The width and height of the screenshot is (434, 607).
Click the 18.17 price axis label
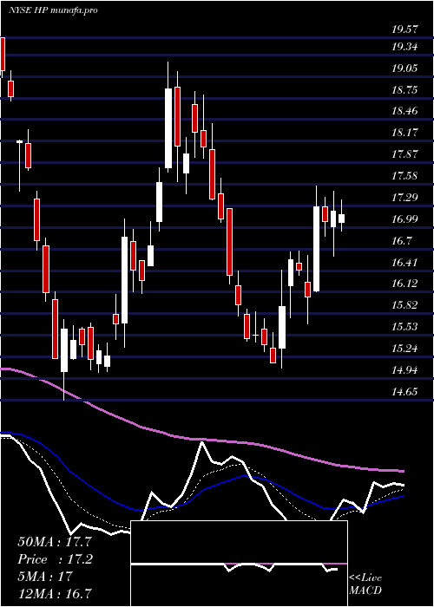(x=405, y=133)
